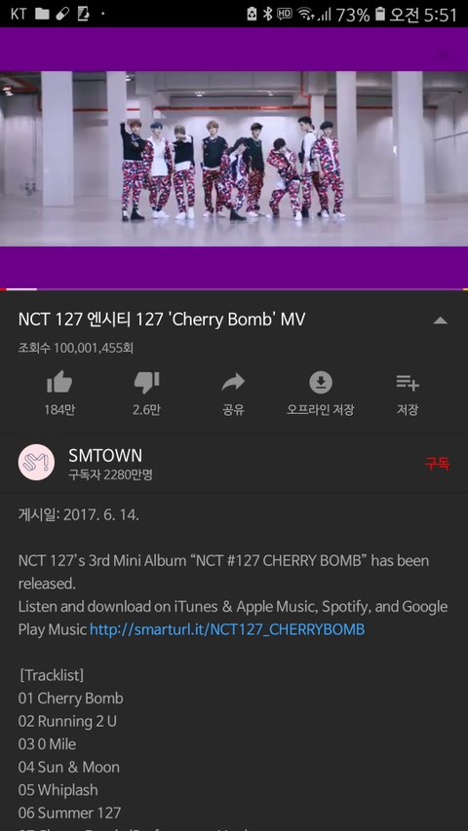
Task: Open the smarturl.it/NCT127_CHERRYBOMB link
Action: point(227,629)
